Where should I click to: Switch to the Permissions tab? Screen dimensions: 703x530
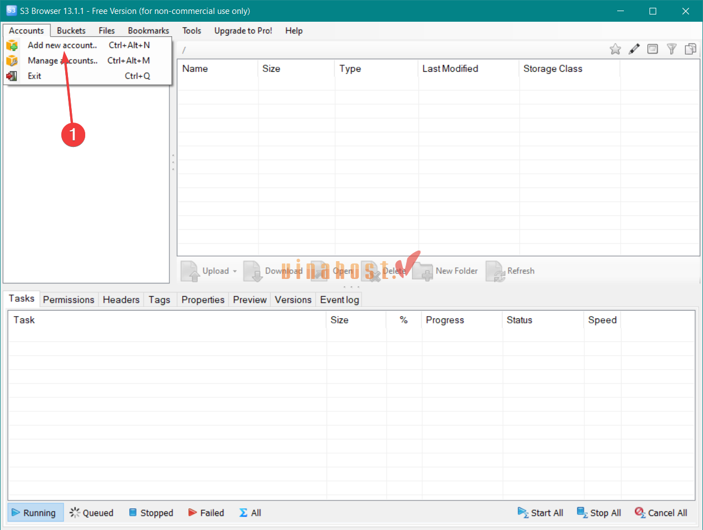(69, 300)
